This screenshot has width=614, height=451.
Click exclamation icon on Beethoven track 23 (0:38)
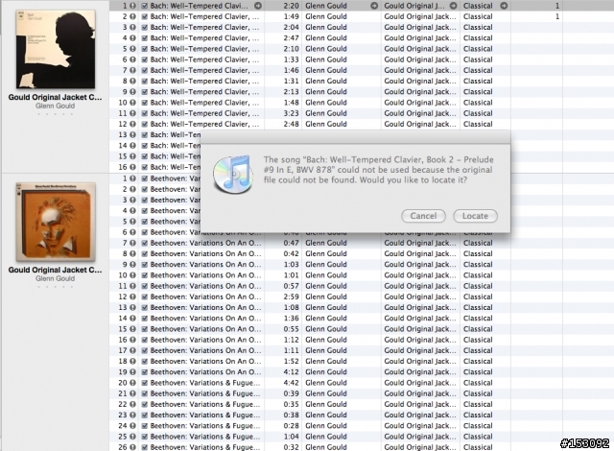pos(132,415)
